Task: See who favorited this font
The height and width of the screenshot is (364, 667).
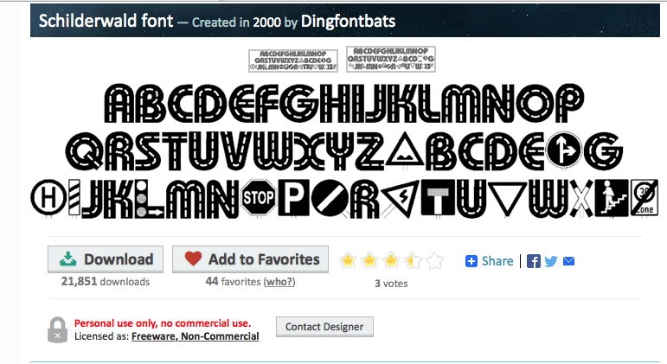Action: 279,282
